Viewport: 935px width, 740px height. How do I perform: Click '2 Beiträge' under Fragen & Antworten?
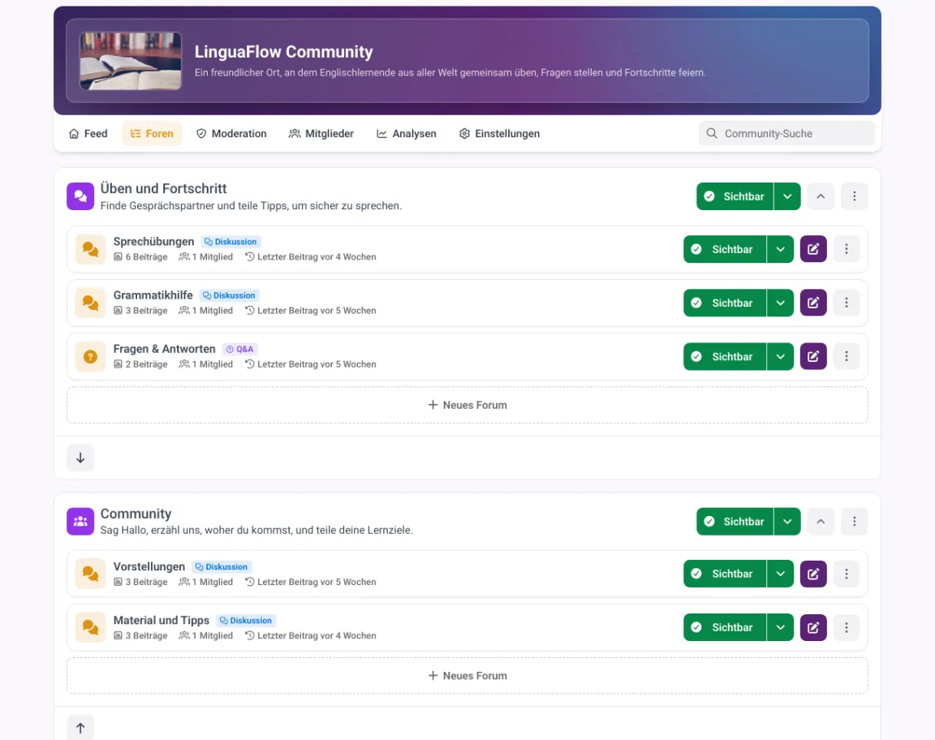pyautogui.click(x=140, y=364)
